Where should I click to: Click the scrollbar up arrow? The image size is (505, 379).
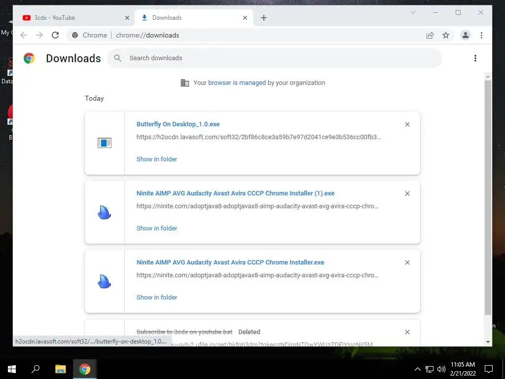(x=488, y=76)
